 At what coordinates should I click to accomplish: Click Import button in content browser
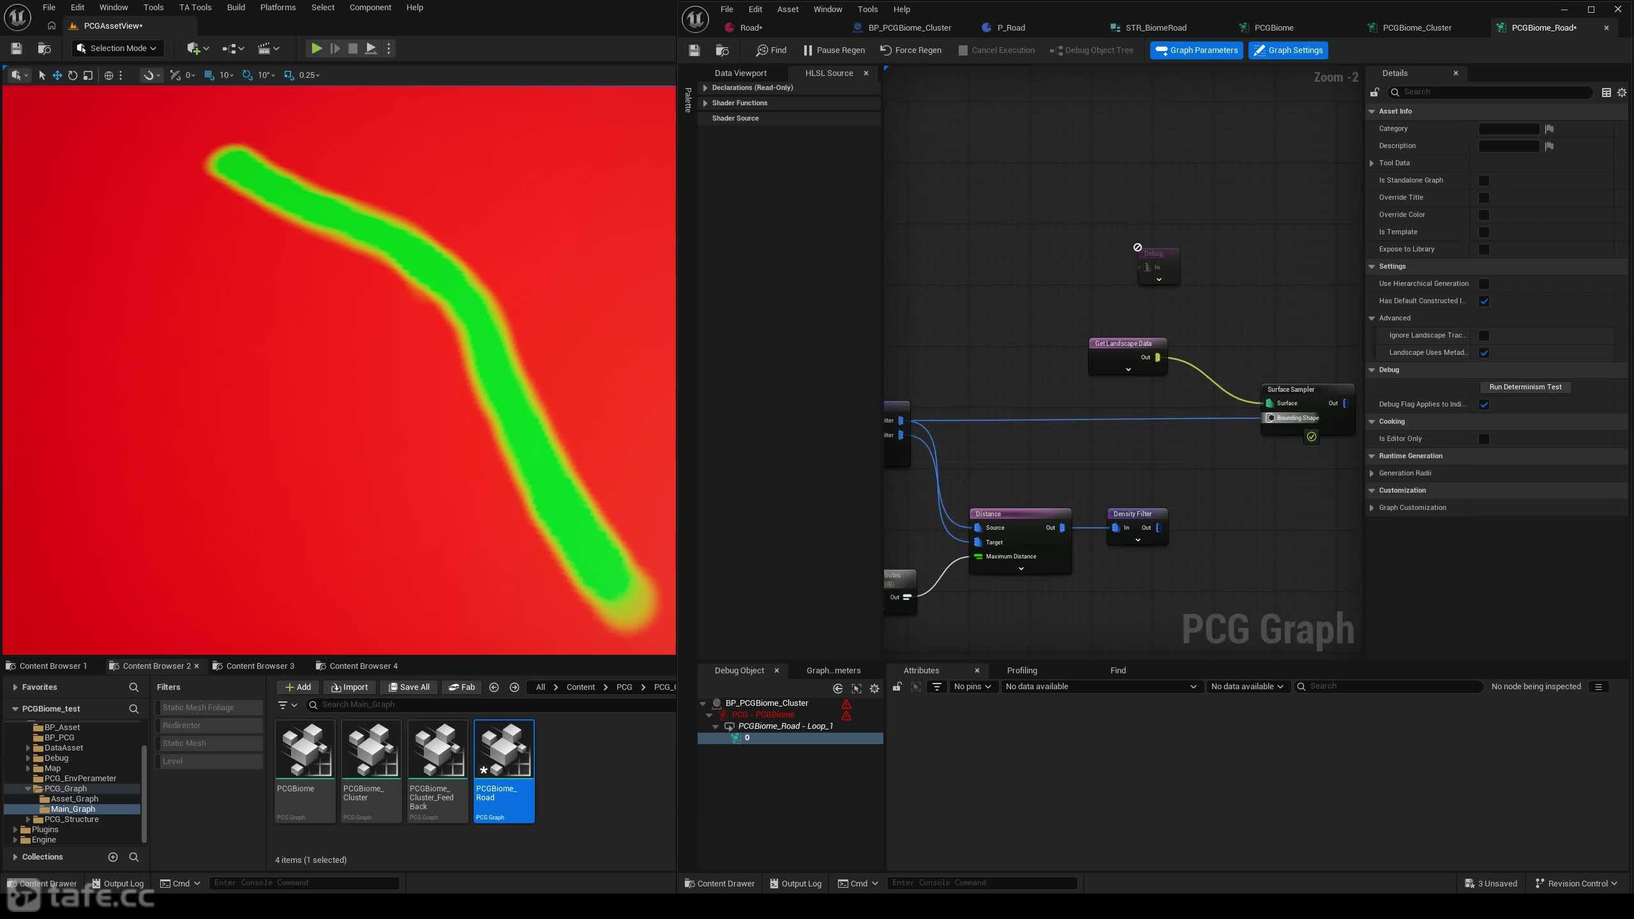coord(349,687)
